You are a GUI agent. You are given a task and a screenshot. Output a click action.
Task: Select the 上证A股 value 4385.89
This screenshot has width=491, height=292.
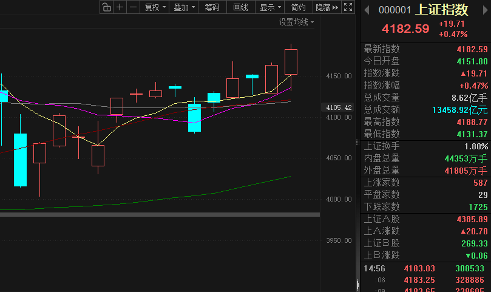pyautogui.click(x=472, y=219)
